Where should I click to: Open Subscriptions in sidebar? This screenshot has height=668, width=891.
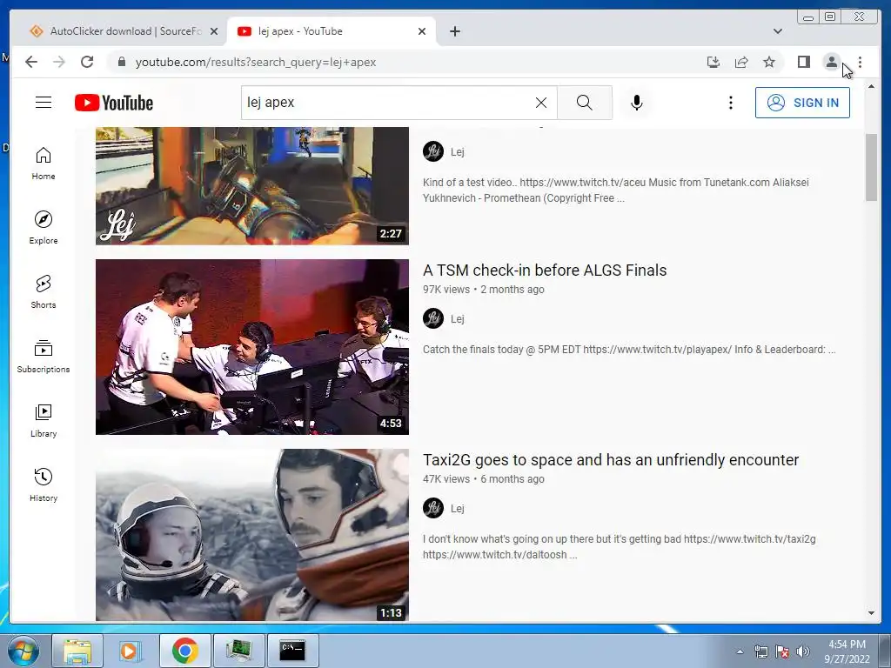44,356
